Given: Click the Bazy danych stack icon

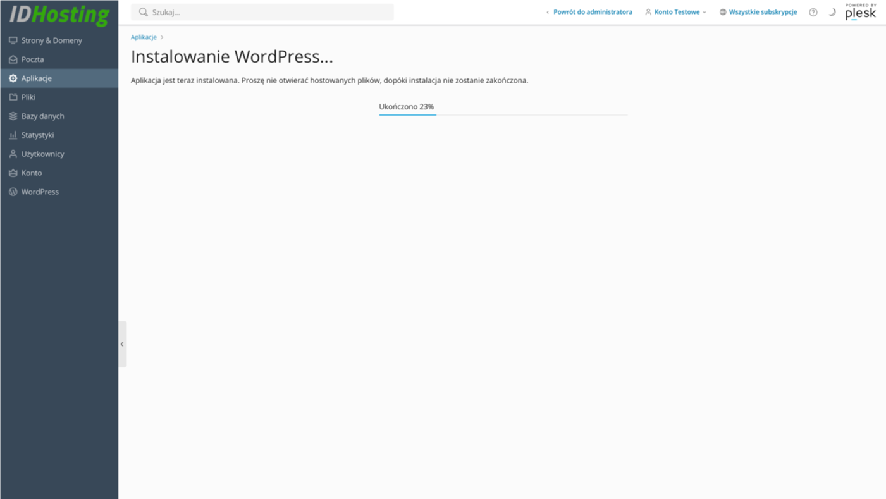Looking at the screenshot, I should [x=13, y=116].
